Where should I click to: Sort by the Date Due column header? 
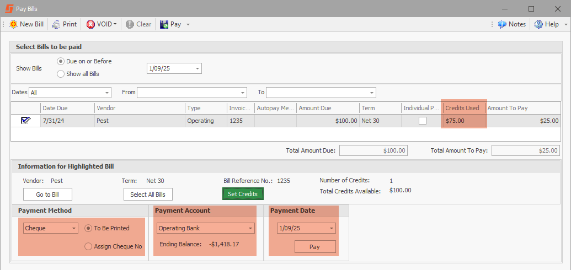point(67,108)
